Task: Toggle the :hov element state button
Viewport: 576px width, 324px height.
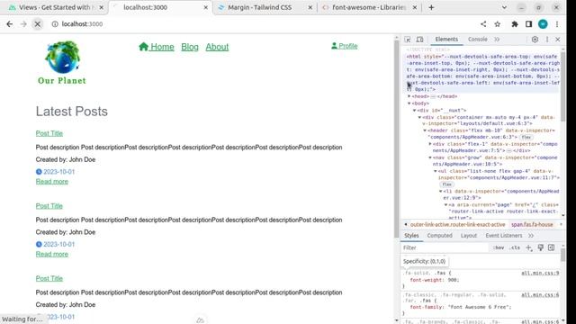Action: (499, 248)
